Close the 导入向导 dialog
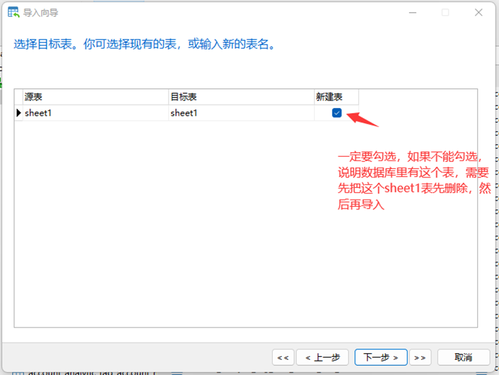 pyautogui.click(x=478, y=13)
